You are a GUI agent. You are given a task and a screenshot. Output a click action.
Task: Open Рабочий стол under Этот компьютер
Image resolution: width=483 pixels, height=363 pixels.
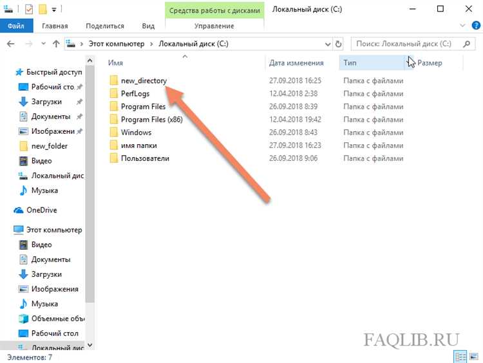point(55,333)
